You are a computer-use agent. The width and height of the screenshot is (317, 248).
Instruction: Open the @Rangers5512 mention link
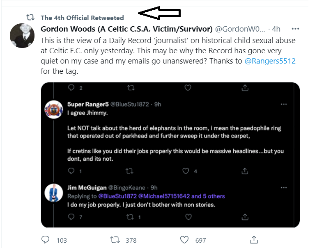pyautogui.click(x=270, y=61)
